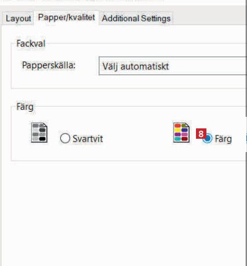Select the Färg radio button
247x266 pixels.
tap(208, 138)
